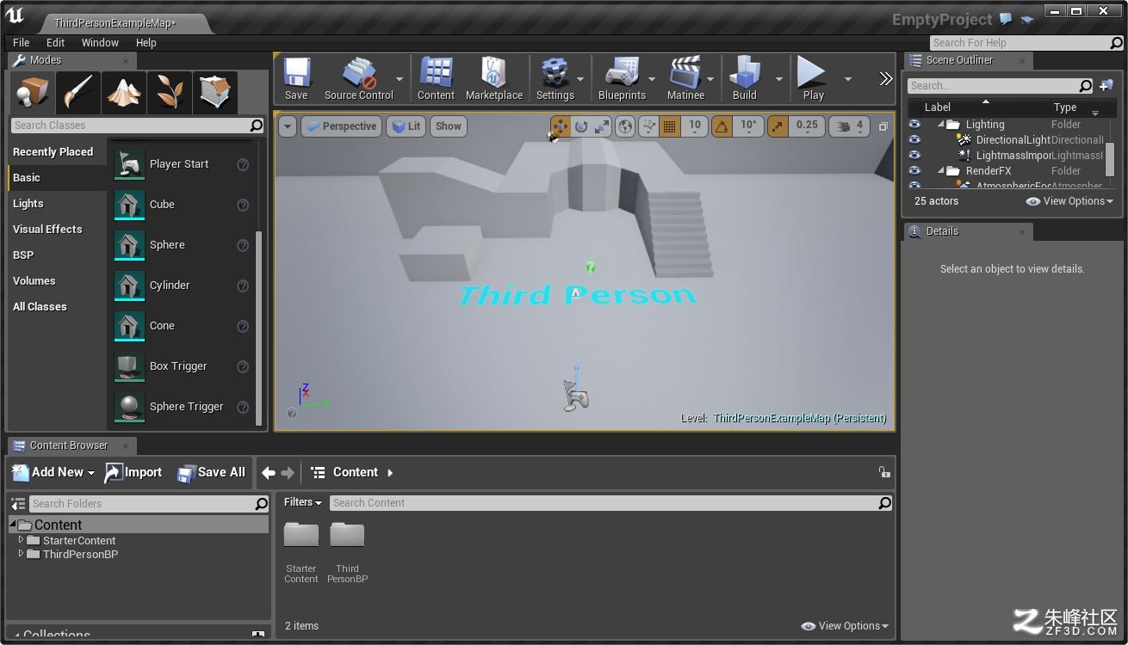Screen dimensions: 1128x645
Task: Click the help icon next to Cone
Action: [243, 326]
